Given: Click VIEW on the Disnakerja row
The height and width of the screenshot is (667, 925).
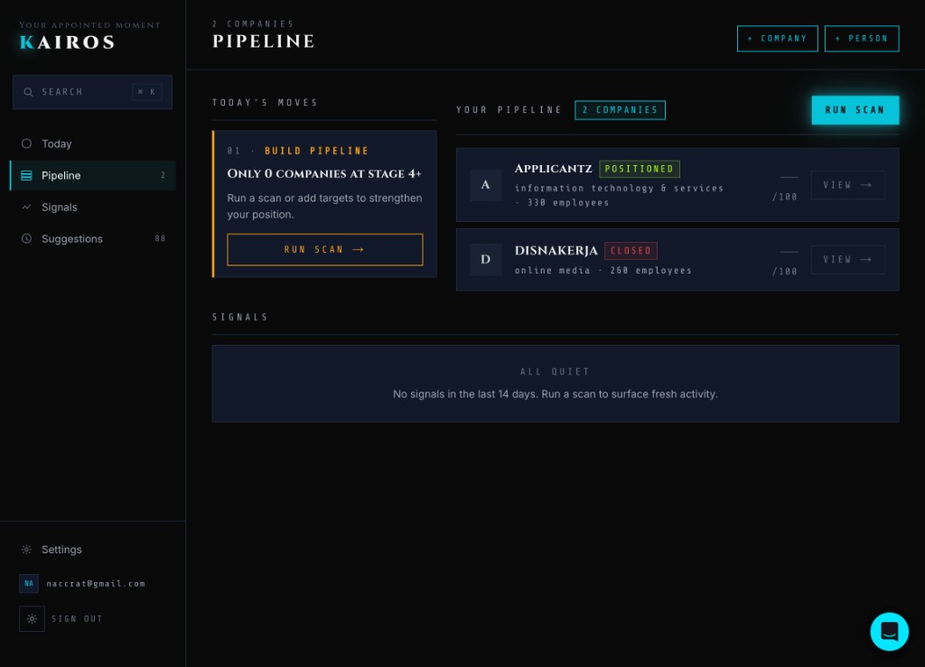Looking at the screenshot, I should point(847,260).
